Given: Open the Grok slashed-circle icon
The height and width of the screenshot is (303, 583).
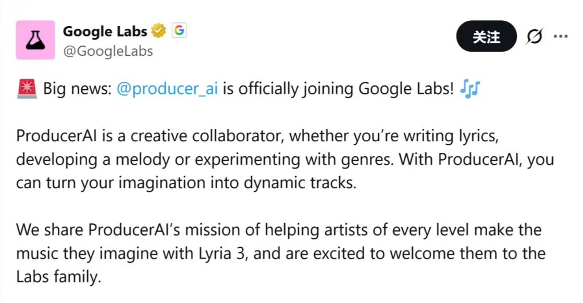Looking at the screenshot, I should point(535,37).
